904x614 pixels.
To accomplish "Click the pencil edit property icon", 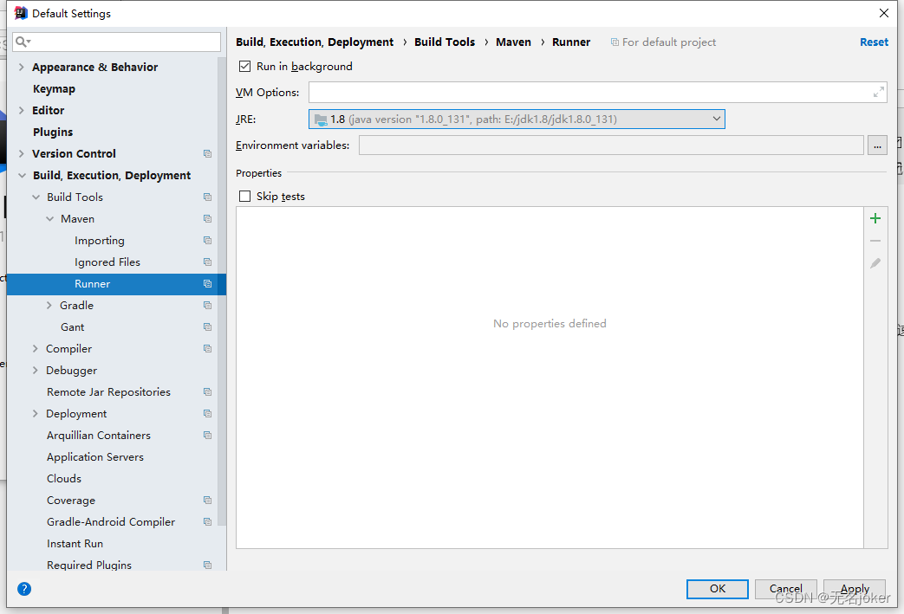I will pos(875,263).
